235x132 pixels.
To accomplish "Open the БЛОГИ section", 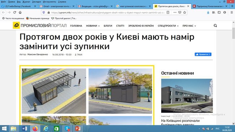I will [x=108, y=26].
